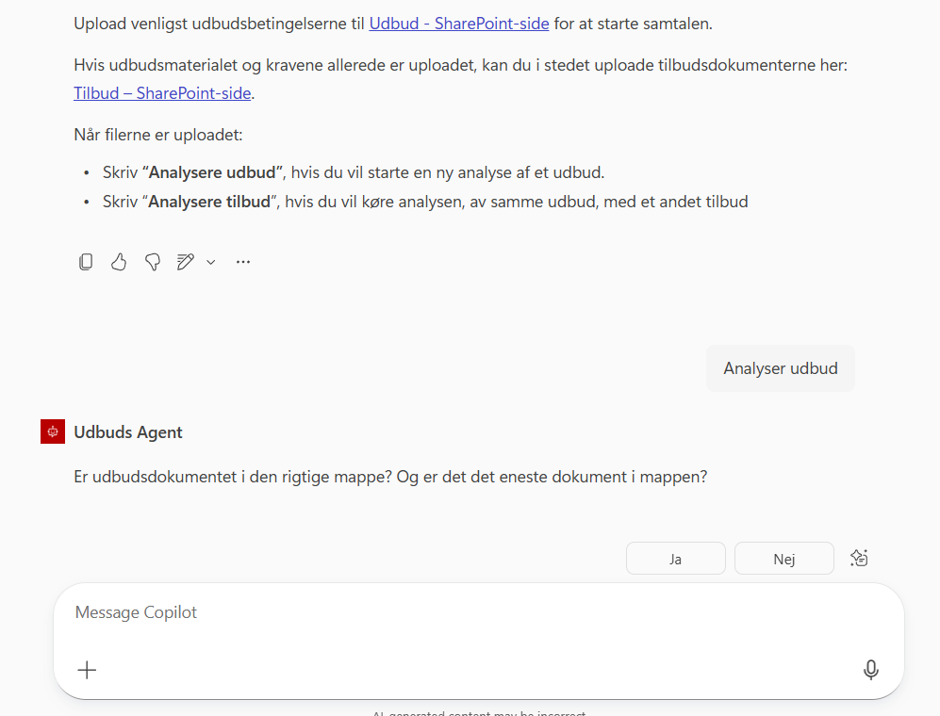
Task: Answer Ja to the agent's question
Action: (x=675, y=558)
